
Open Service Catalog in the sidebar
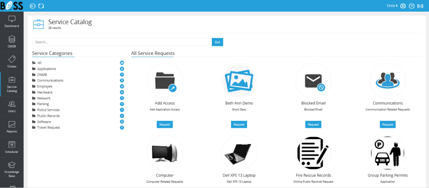click(x=12, y=84)
